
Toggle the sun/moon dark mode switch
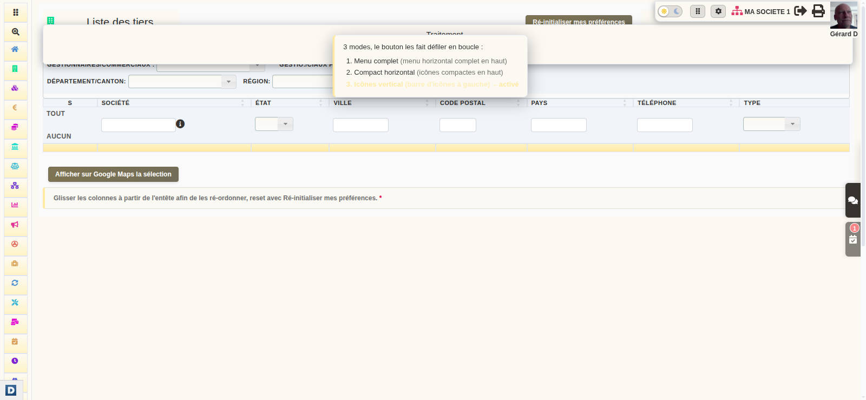(670, 11)
